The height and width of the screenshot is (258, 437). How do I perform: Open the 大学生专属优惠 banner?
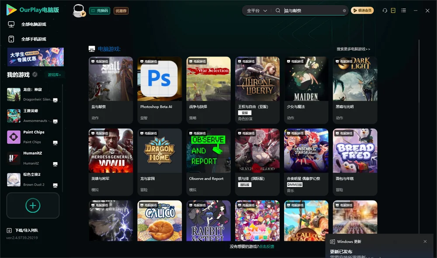click(x=36, y=57)
